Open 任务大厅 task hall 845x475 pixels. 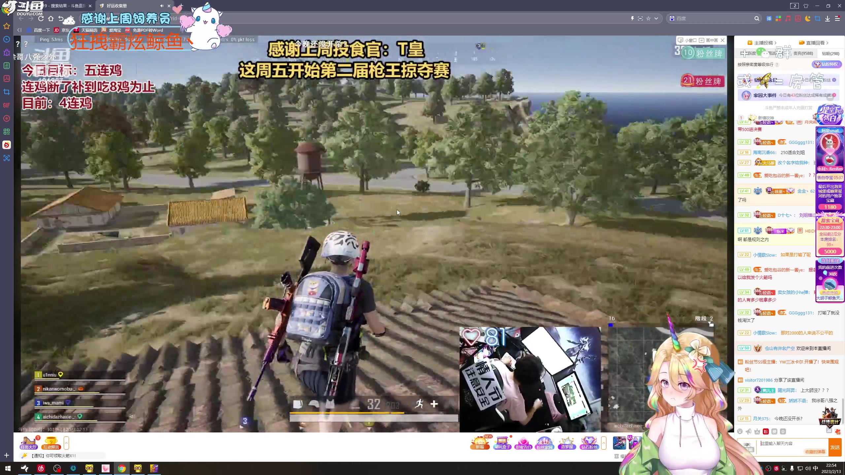coord(29,443)
